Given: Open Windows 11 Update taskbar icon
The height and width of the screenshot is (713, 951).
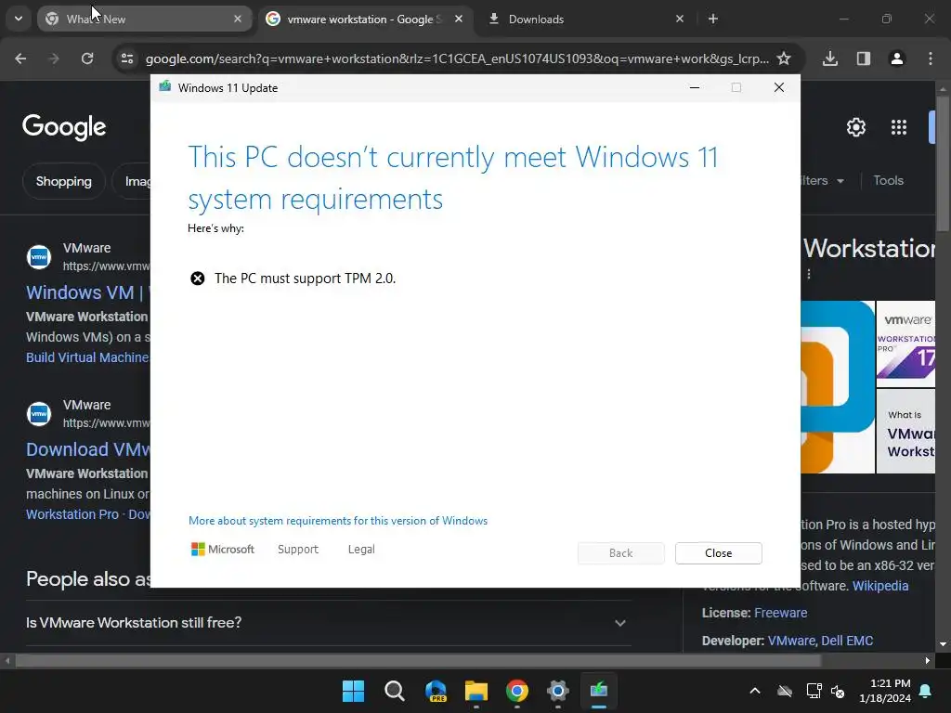Looking at the screenshot, I should pos(599,691).
